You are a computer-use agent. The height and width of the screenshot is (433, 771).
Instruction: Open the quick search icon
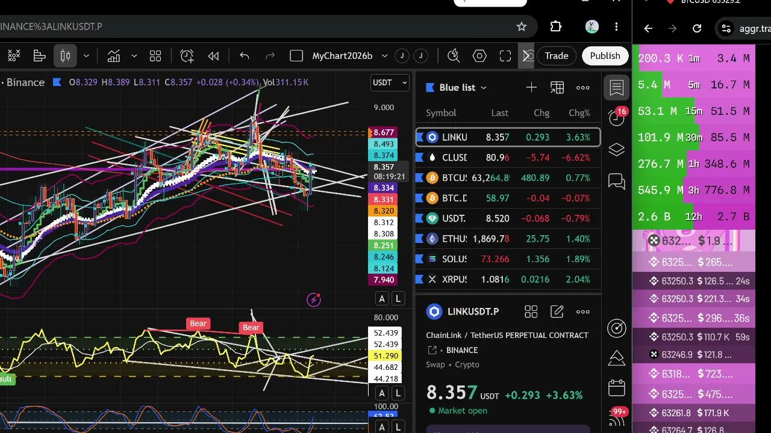pos(454,56)
